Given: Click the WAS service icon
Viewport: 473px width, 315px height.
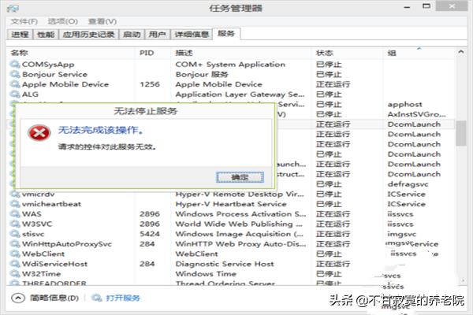Looking at the screenshot, I should (x=15, y=214).
